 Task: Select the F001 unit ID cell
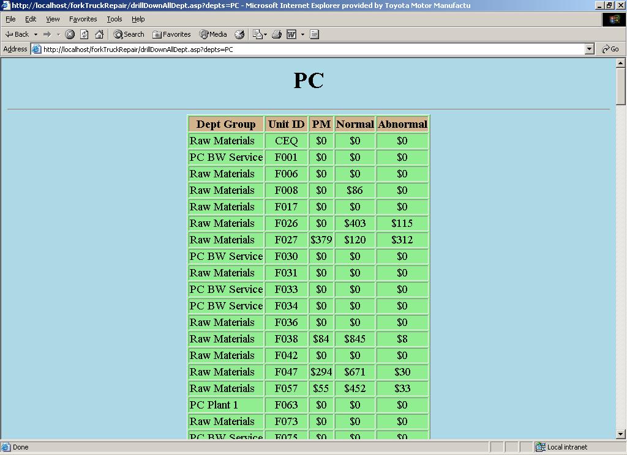(287, 157)
